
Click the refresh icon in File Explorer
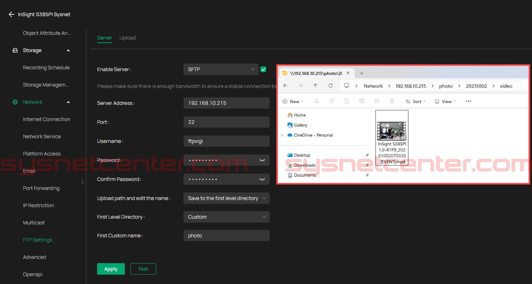click(x=331, y=86)
